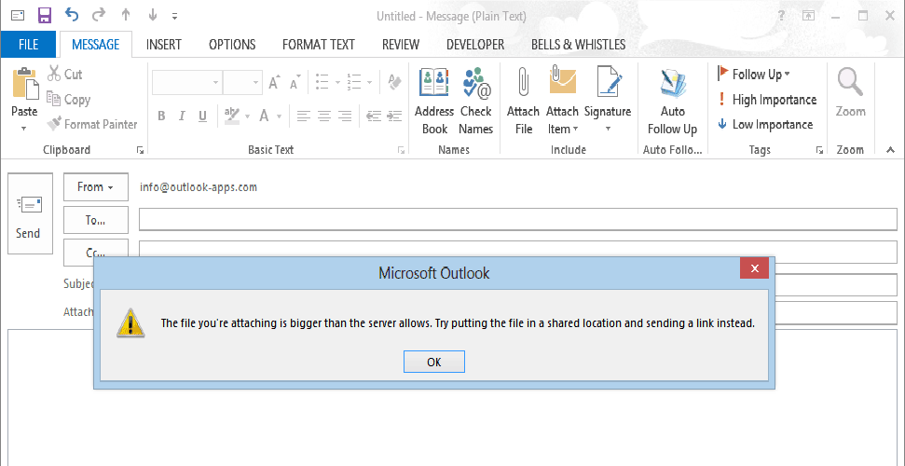Select the MESSAGE ribbon tab
Screen dimensions: 905x466
[x=96, y=45]
